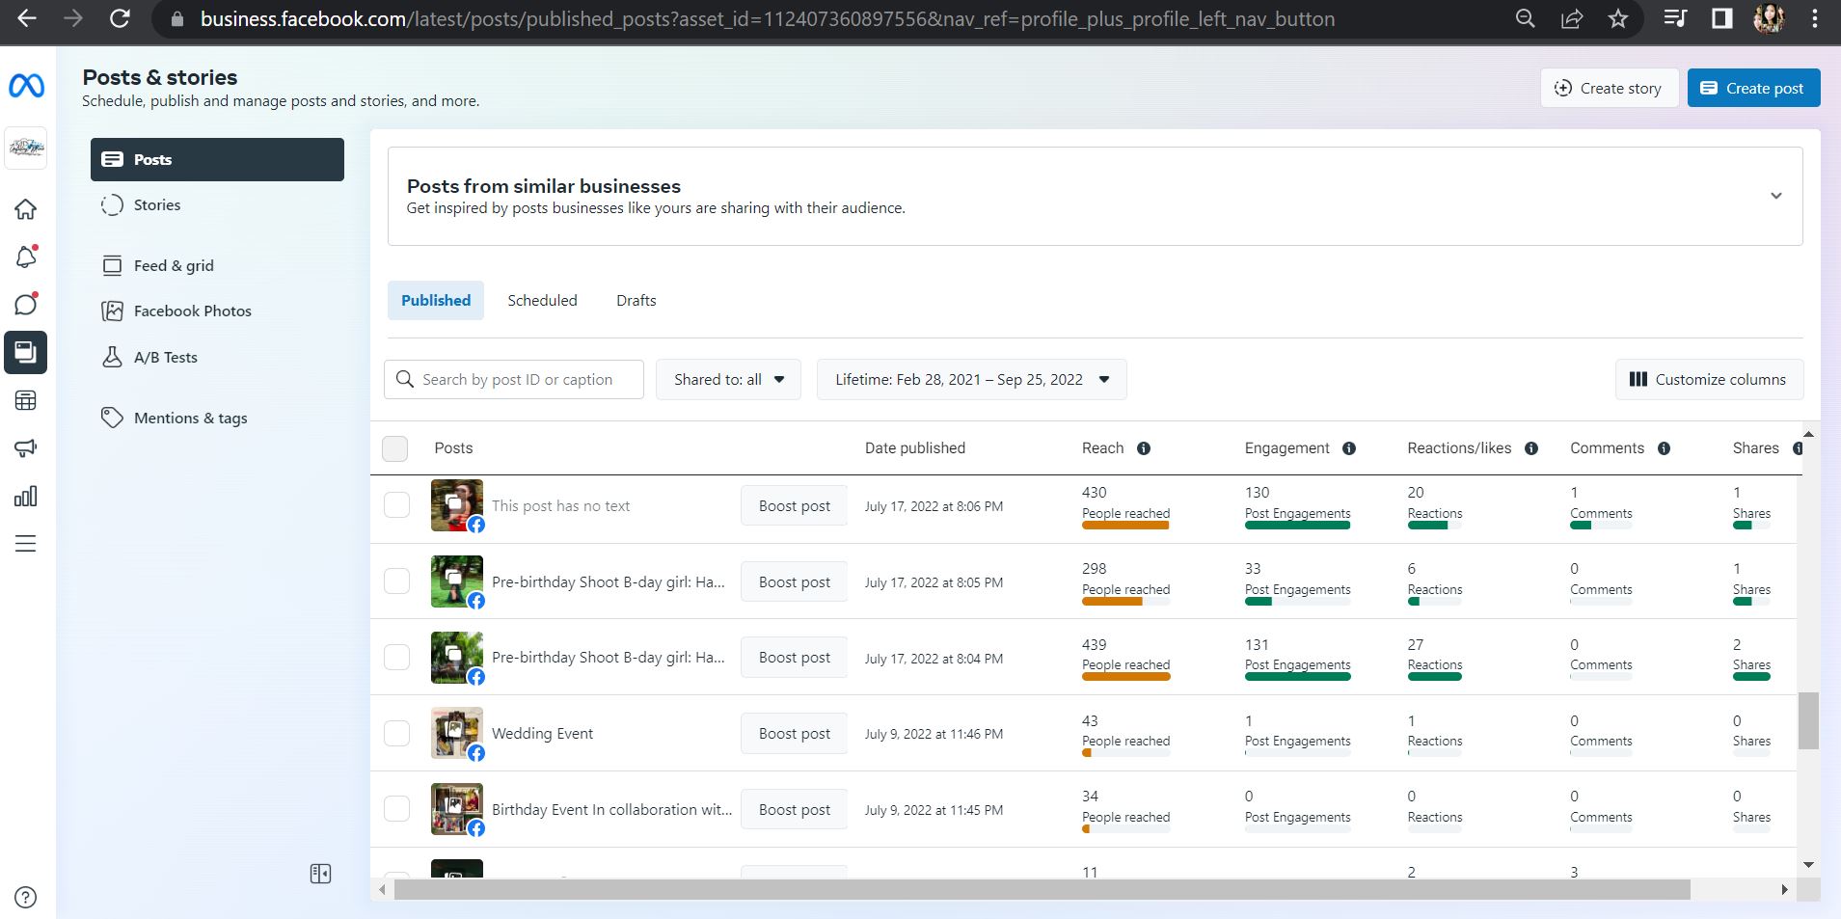Switch to the Drafts tab
The image size is (1841, 919).
tap(636, 301)
